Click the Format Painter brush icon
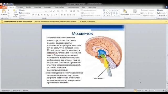 tap(8, 16)
